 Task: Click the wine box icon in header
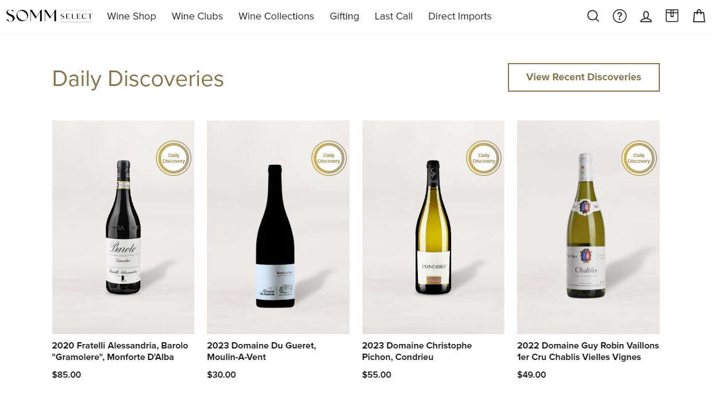[x=672, y=16]
